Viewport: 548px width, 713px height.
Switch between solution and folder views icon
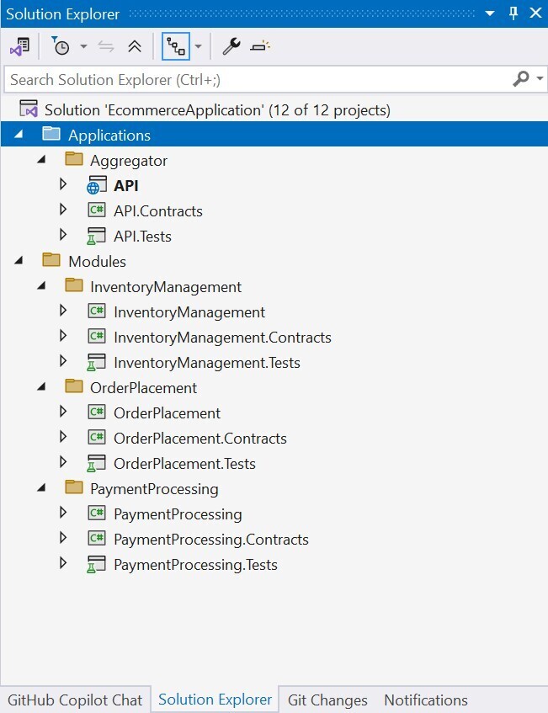tap(19, 46)
